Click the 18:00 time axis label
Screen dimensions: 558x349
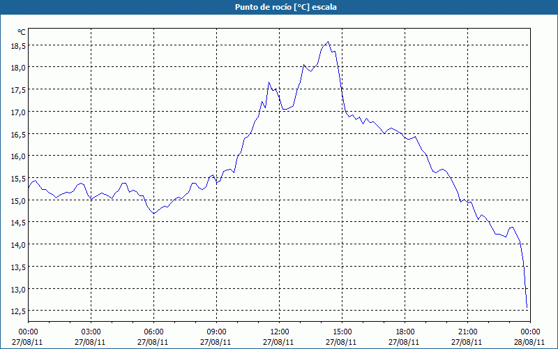point(405,332)
